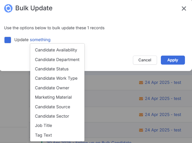Screen dimensions: 192x143
Task: Close the Bulk Update dialog with X
Action: click(x=184, y=8)
